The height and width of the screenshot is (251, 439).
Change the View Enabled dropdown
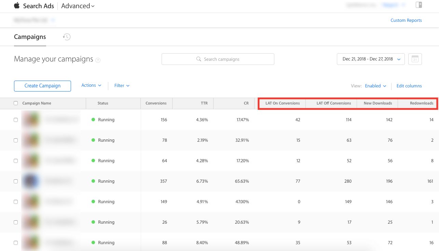(375, 86)
